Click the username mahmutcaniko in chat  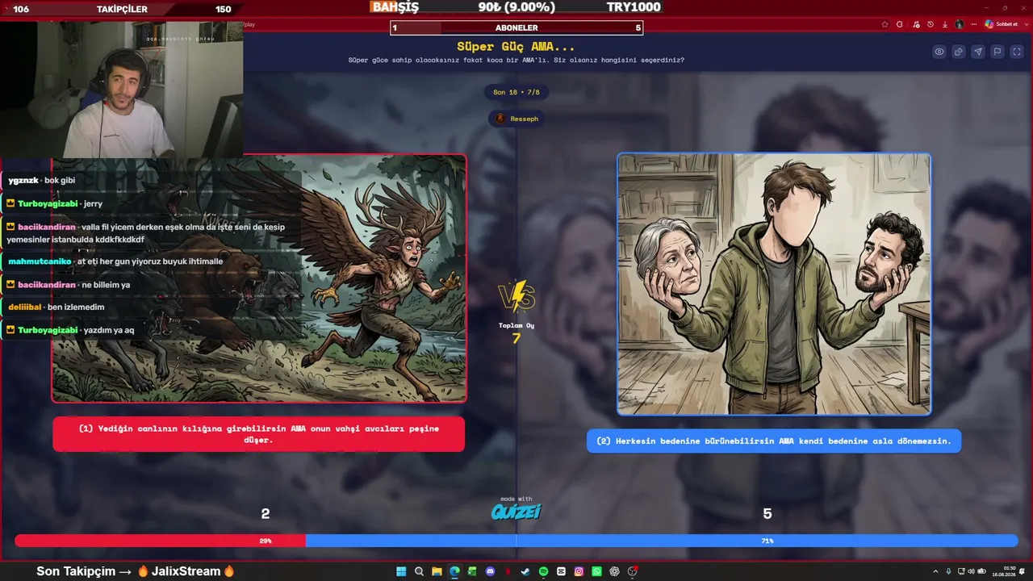(x=40, y=261)
